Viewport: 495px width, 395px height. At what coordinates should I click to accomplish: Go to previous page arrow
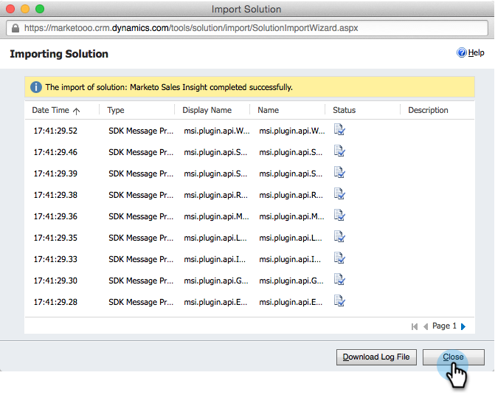pyautogui.click(x=426, y=326)
